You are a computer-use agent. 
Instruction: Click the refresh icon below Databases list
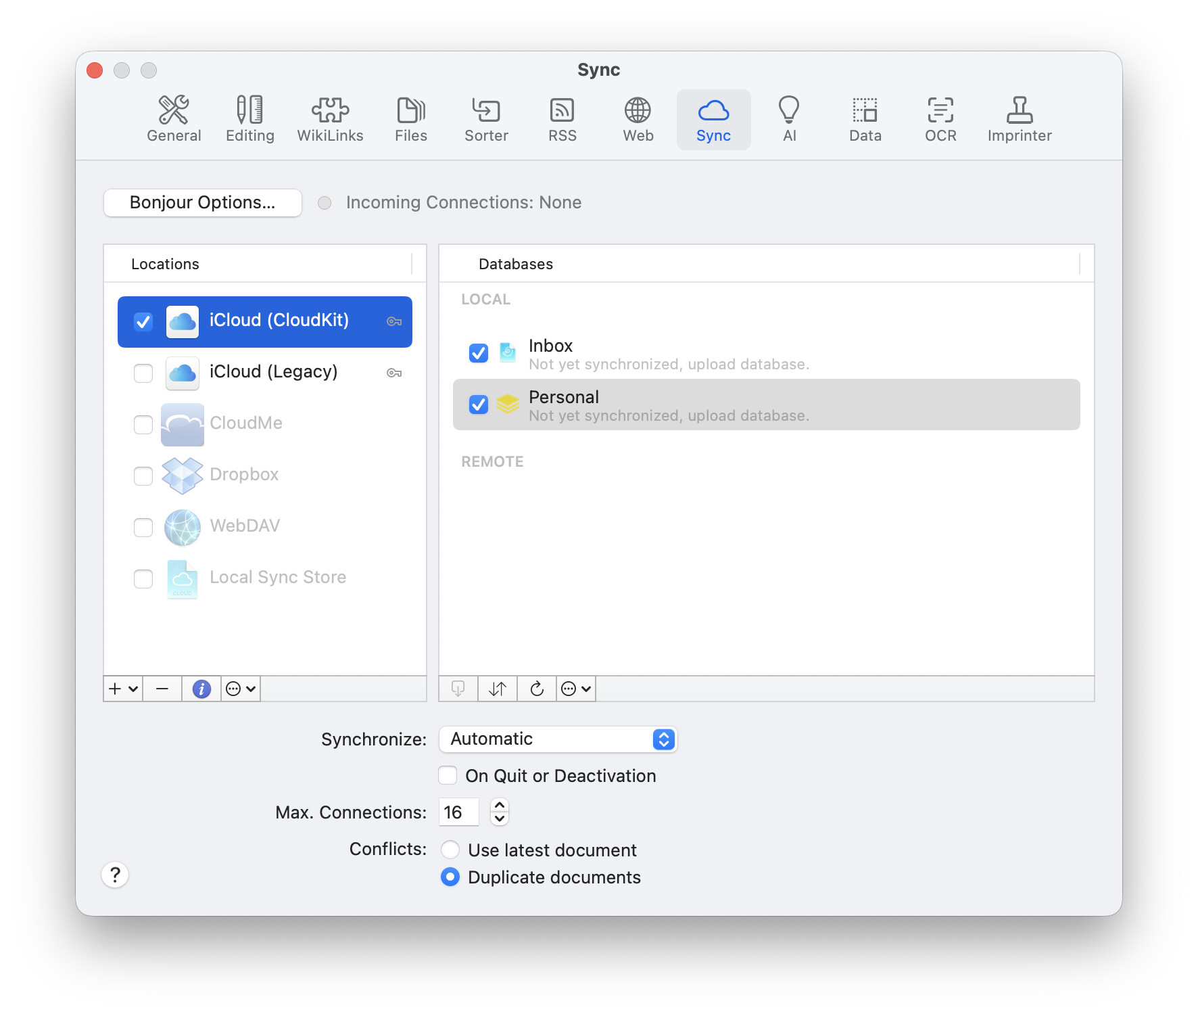point(537,689)
